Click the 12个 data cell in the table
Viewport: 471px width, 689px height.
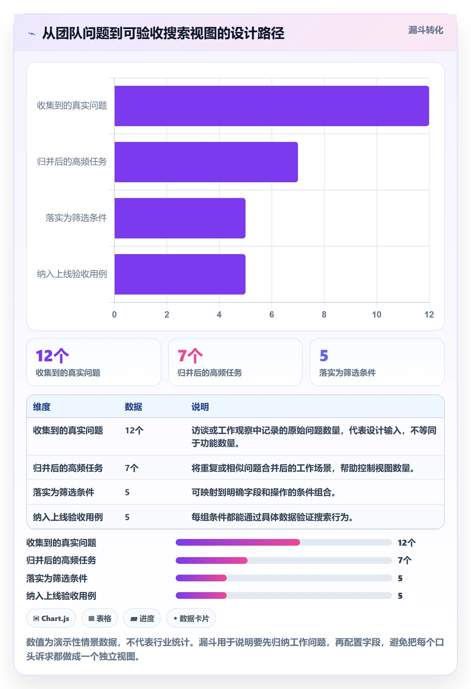tap(134, 431)
